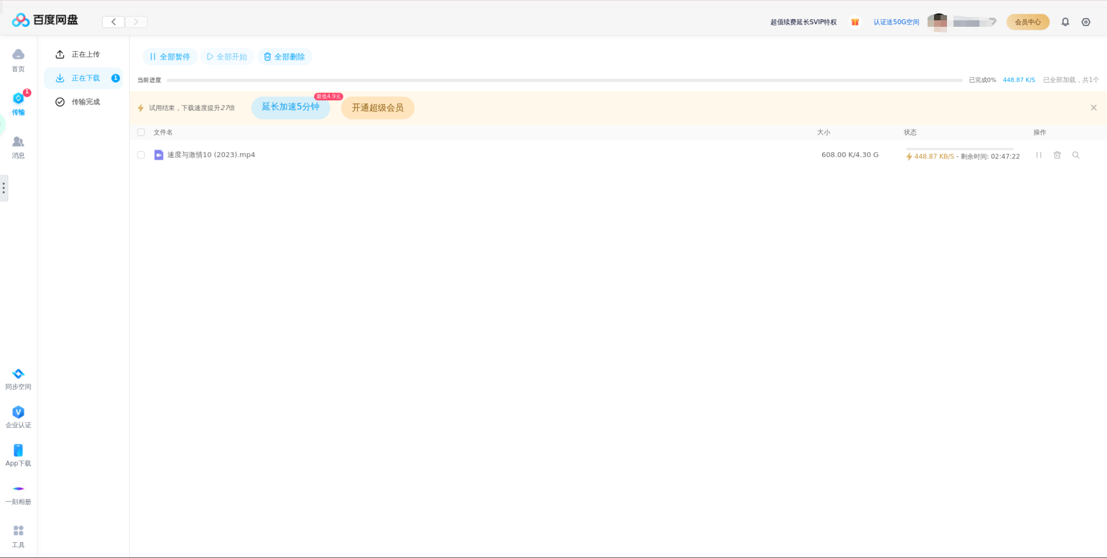This screenshot has width=1107, height=558.
Task: Open 一刻相册 album icon
Action: pos(18,489)
